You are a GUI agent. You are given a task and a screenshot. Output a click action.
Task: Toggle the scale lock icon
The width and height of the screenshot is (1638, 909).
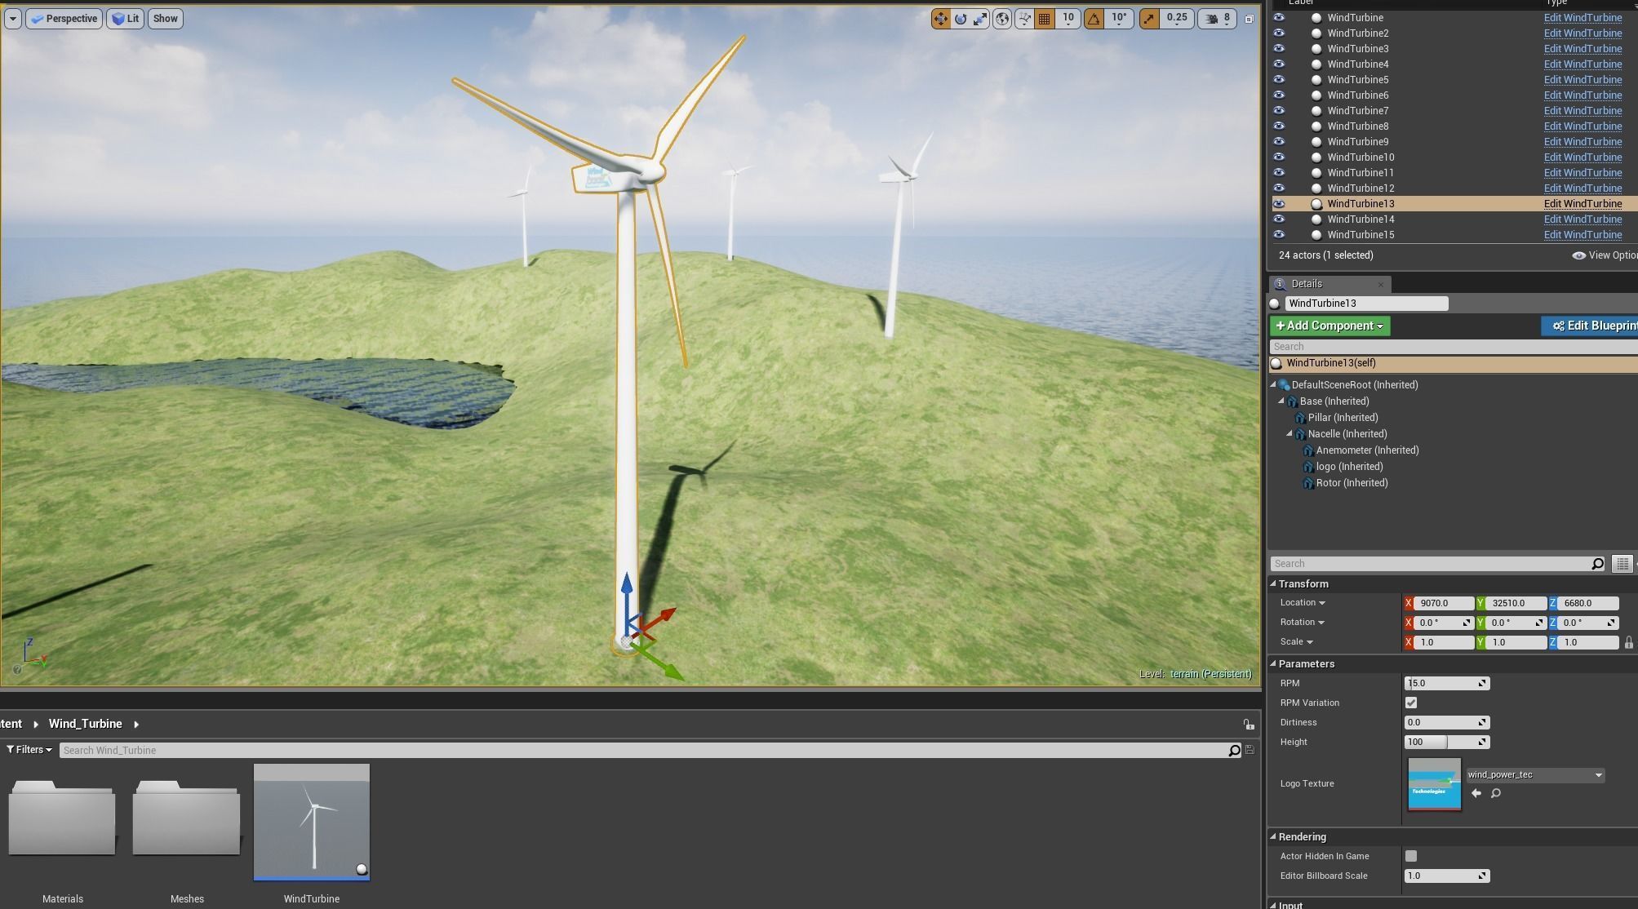pos(1629,643)
